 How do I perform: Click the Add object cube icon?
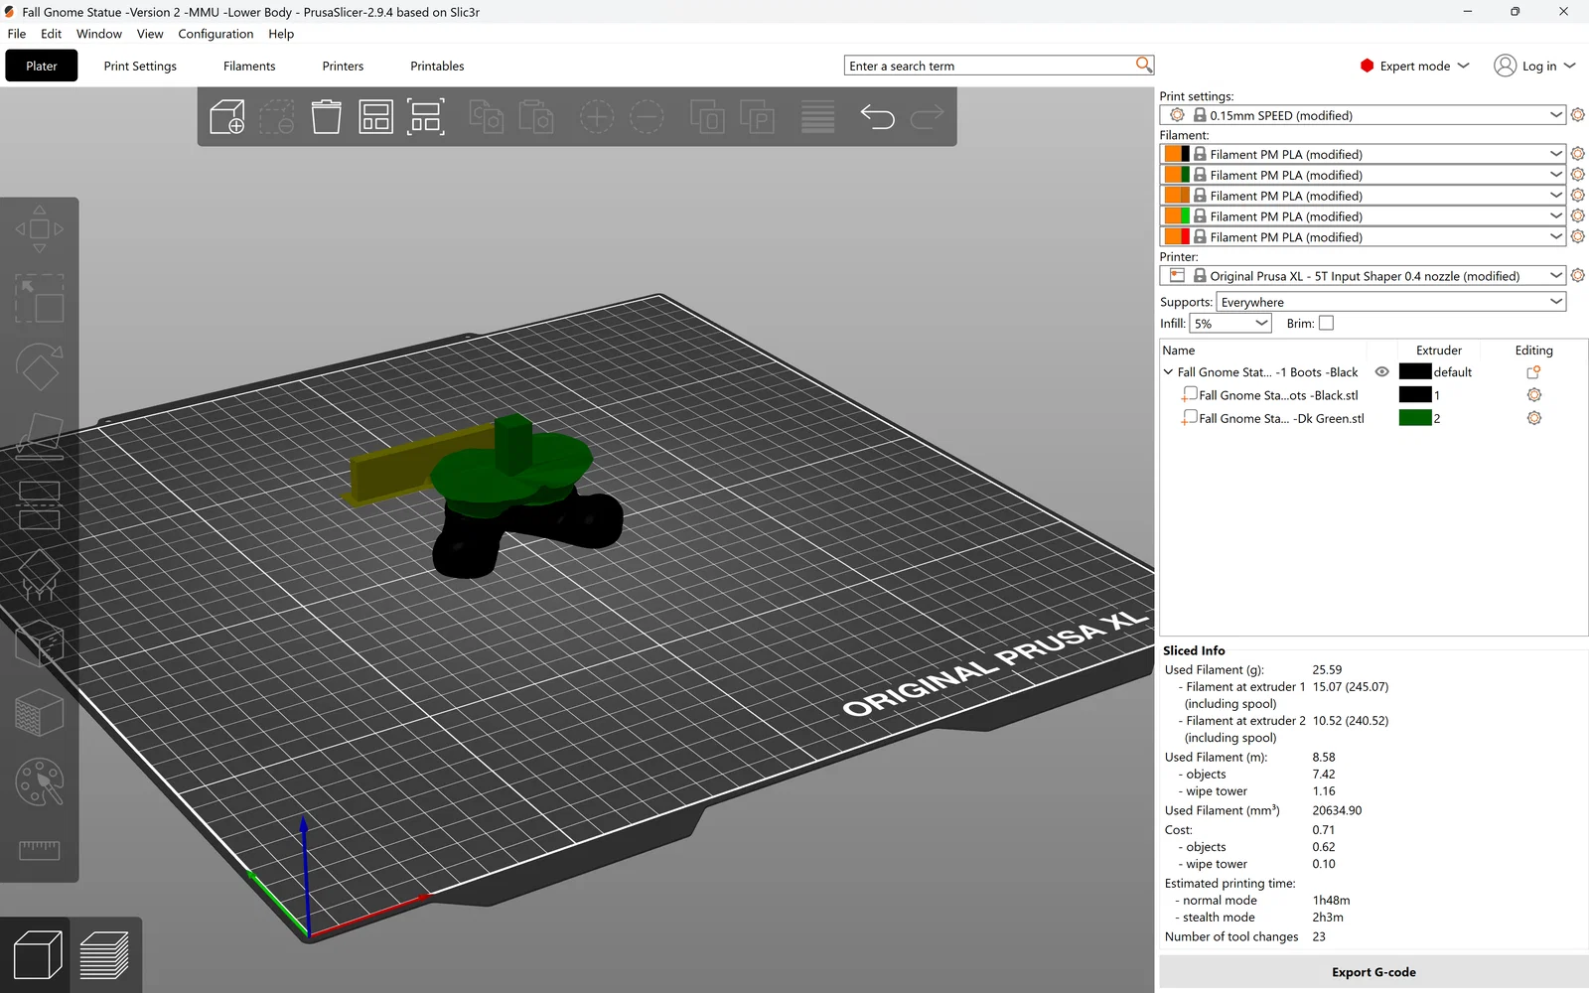[x=227, y=117]
